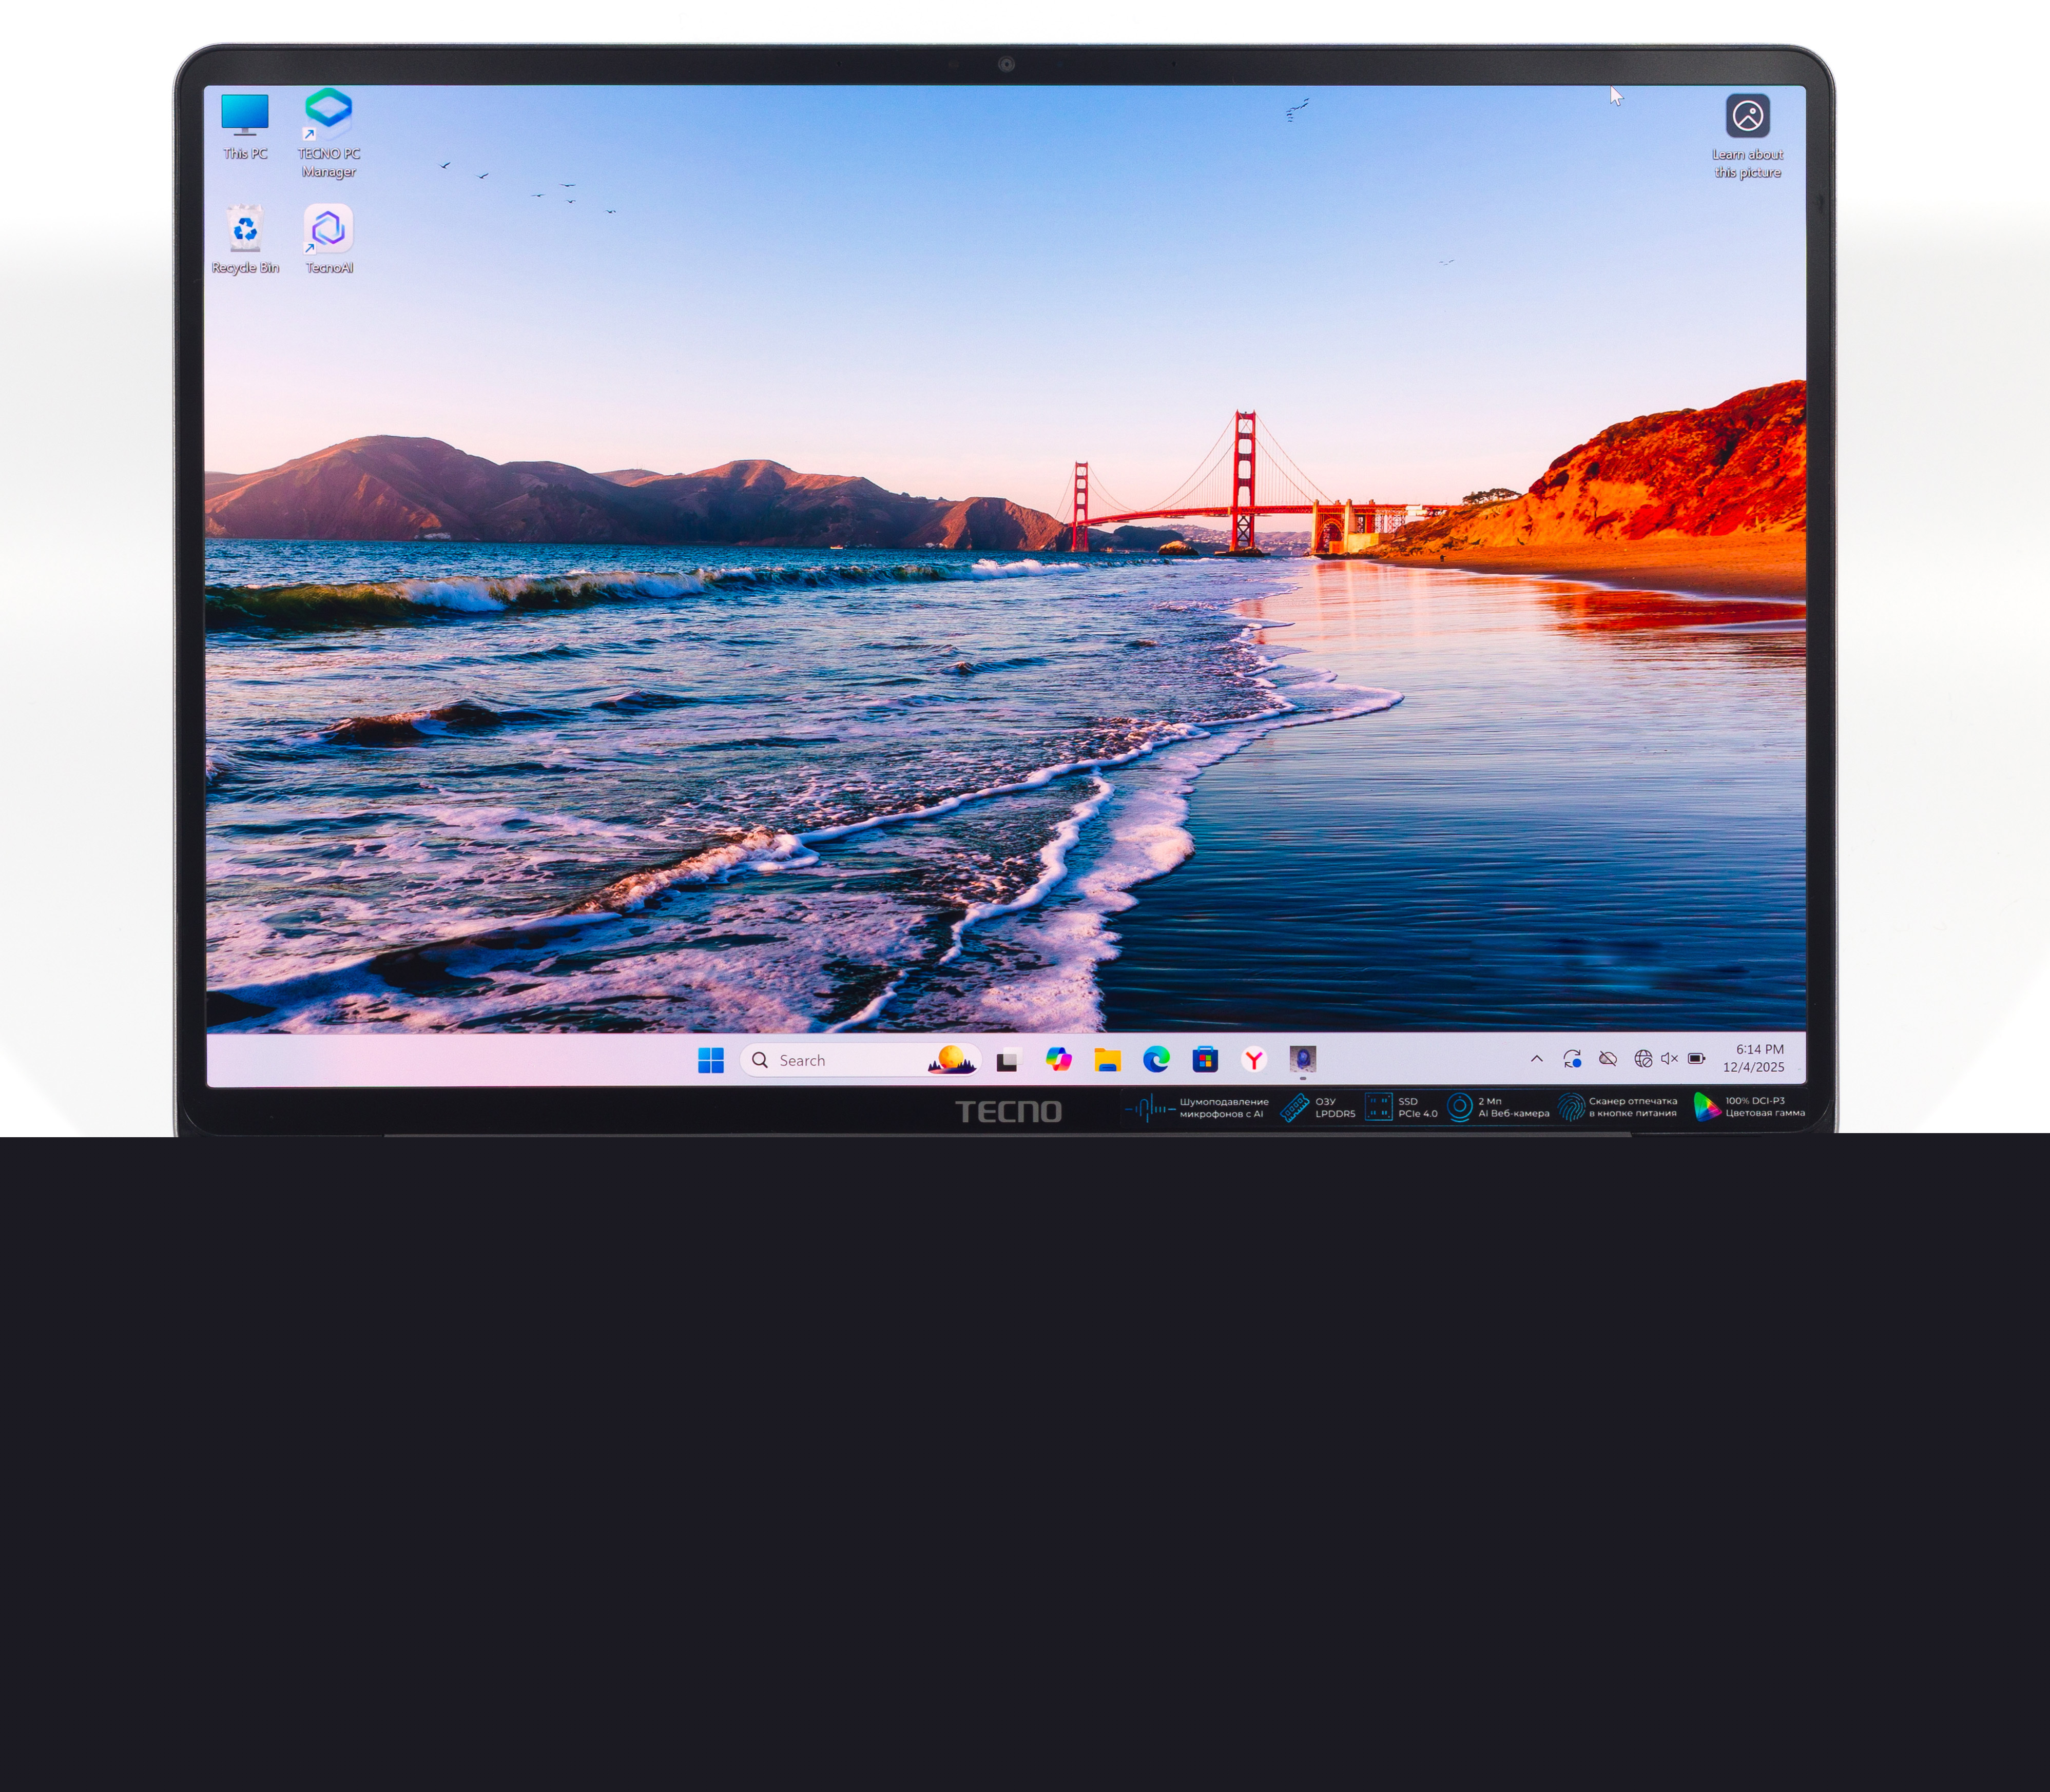Screen dimensions: 2050x1792
Task: Click the battery status icon
Action: coord(1697,1059)
